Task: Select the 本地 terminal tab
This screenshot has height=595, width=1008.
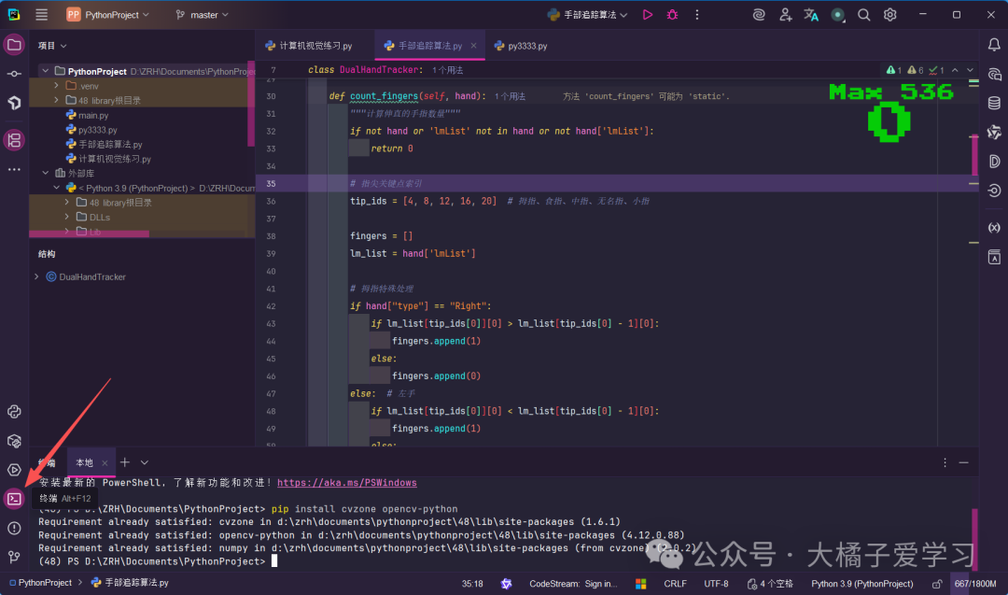Action: [84, 462]
